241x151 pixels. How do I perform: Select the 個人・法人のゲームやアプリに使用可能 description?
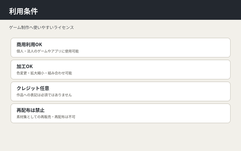click(48, 51)
